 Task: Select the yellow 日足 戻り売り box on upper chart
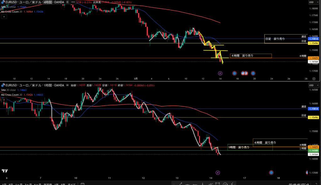pos(275,39)
